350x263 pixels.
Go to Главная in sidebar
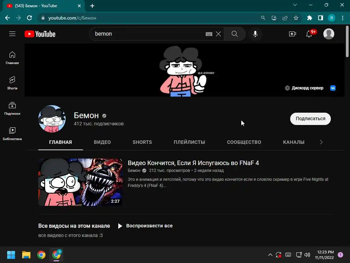[x=12, y=58]
